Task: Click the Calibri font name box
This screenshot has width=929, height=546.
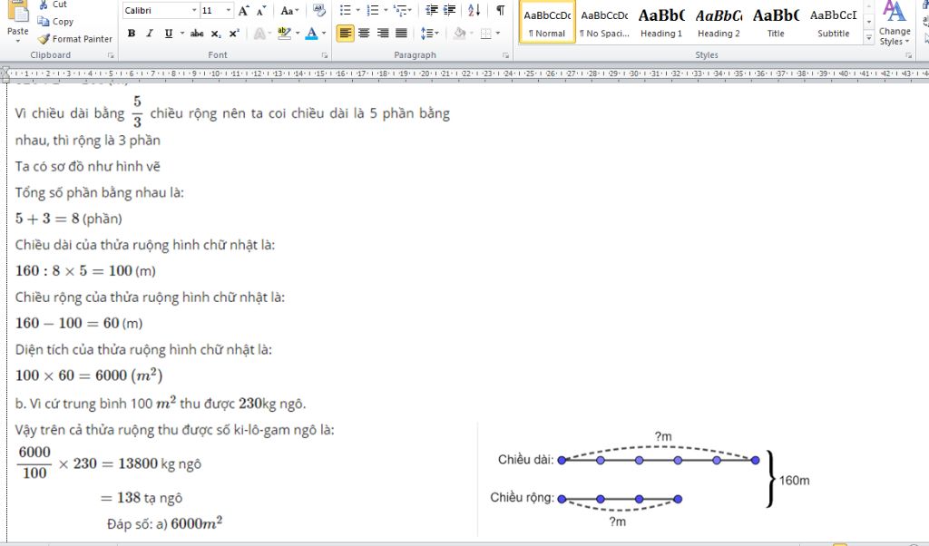Action: tap(156, 11)
